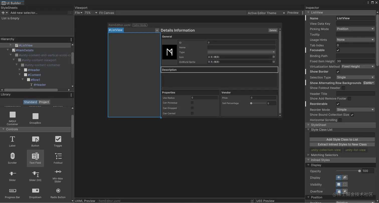Click the Opacity slider in Display section
Screen dimensions: 379x203
coord(348,171)
